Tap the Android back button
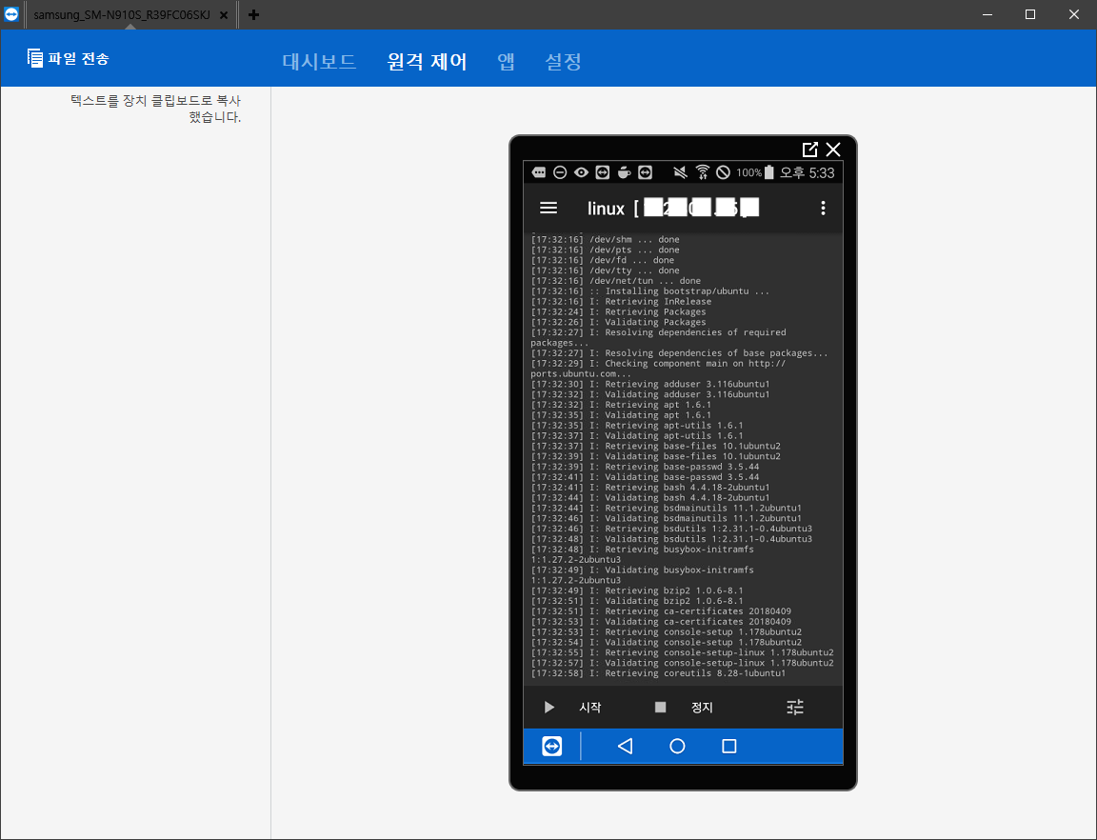 [626, 747]
